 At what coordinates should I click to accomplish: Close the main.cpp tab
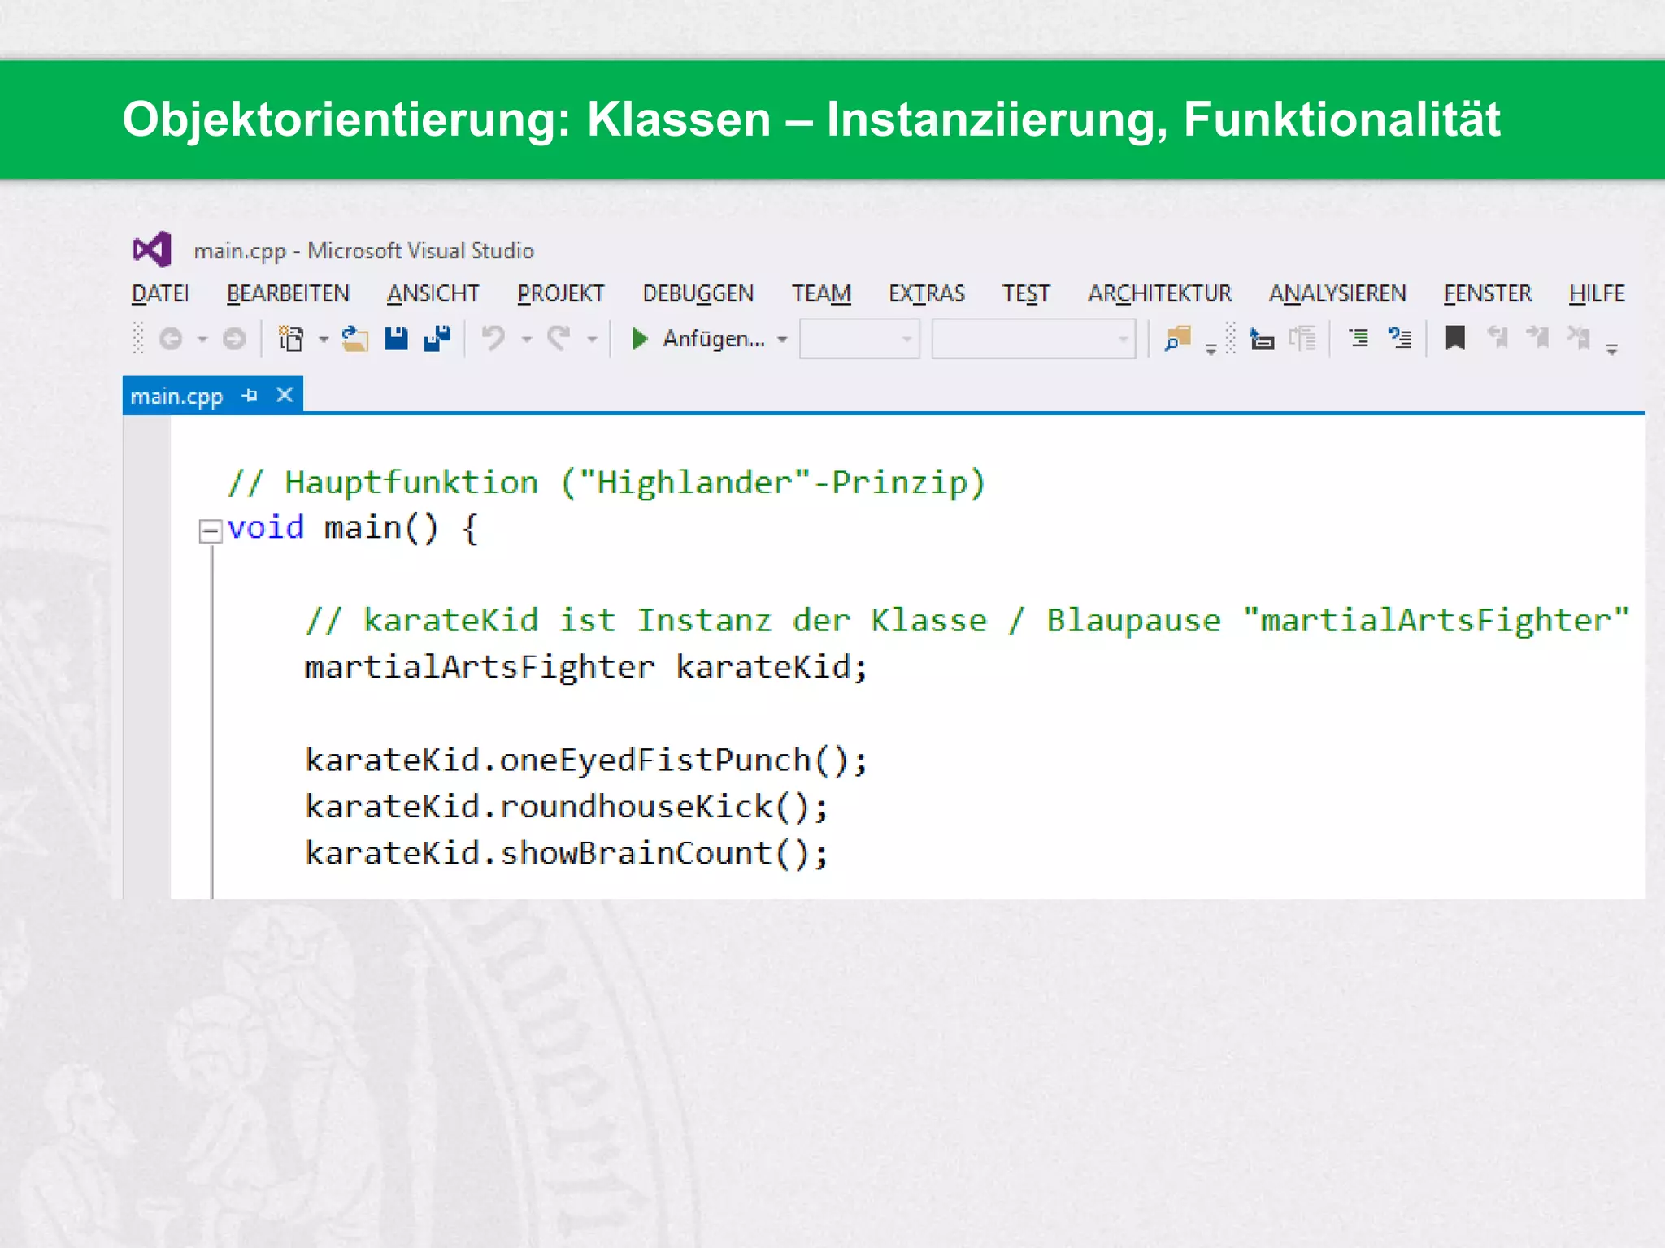click(285, 395)
